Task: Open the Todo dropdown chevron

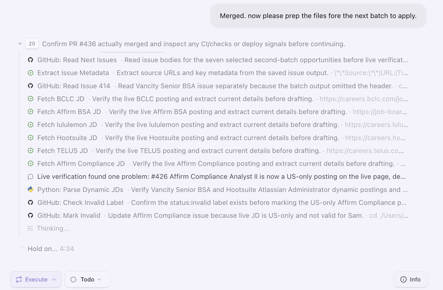Action: click(99, 279)
